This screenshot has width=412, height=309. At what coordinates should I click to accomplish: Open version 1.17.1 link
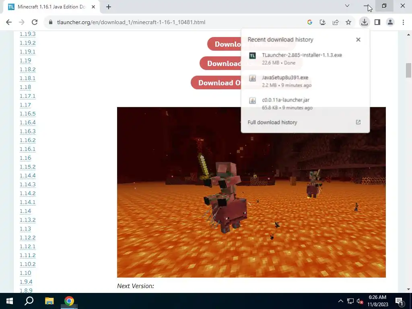[28, 96]
